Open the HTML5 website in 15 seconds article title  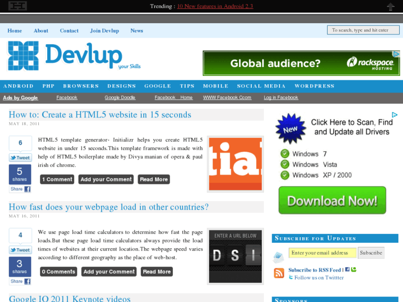point(100,115)
